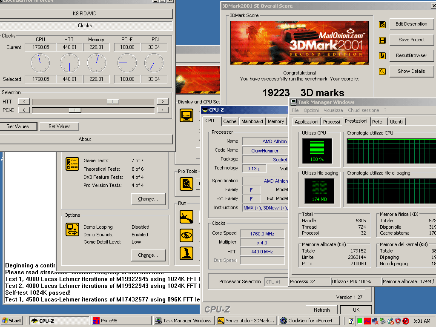Click Set Values in ClockGen
This screenshot has width=436, height=327.
[x=60, y=126]
